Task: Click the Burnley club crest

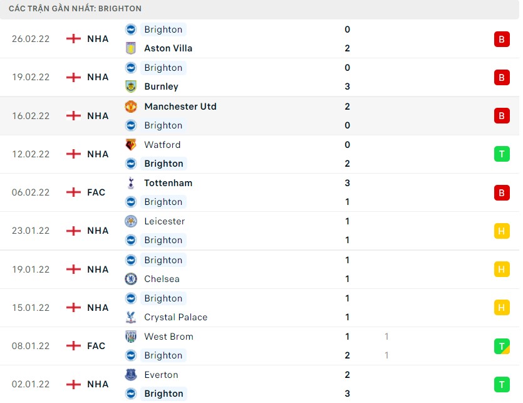Action: [131, 86]
